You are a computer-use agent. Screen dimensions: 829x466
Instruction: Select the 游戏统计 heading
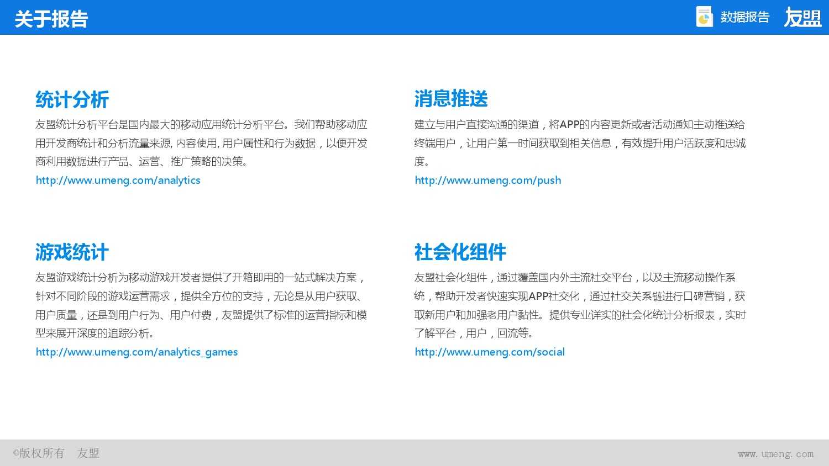pos(72,252)
